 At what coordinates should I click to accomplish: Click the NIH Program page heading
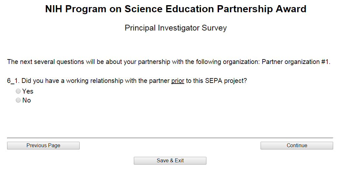(176, 9)
